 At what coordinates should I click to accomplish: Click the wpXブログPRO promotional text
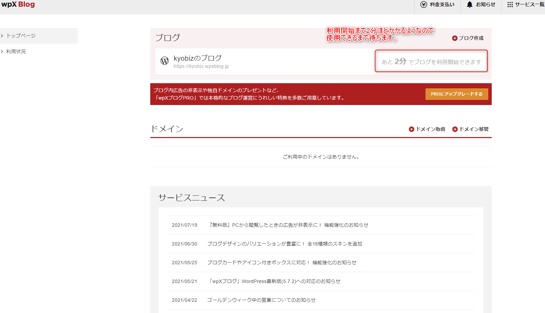(249, 94)
